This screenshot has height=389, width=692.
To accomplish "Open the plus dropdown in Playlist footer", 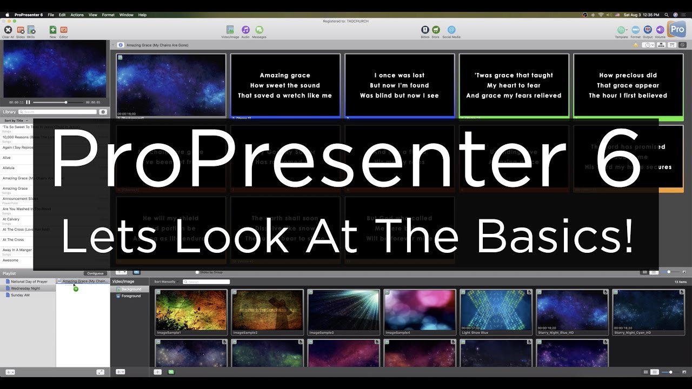I will [10, 372].
